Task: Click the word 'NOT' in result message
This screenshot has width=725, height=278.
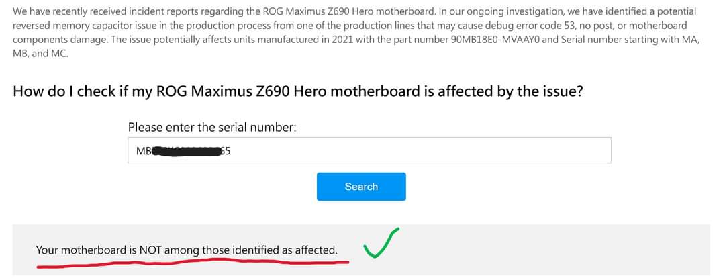Action: 151,250
